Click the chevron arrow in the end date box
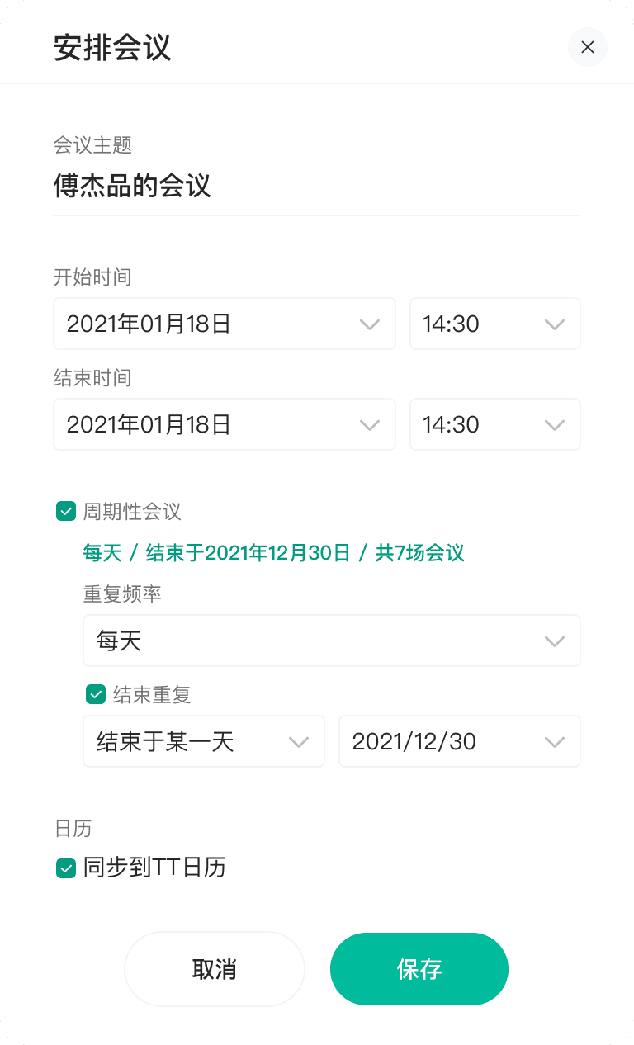Image resolution: width=634 pixels, height=1045 pixels. tap(370, 425)
